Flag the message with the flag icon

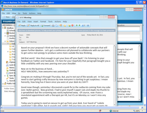(x=60, y=25)
